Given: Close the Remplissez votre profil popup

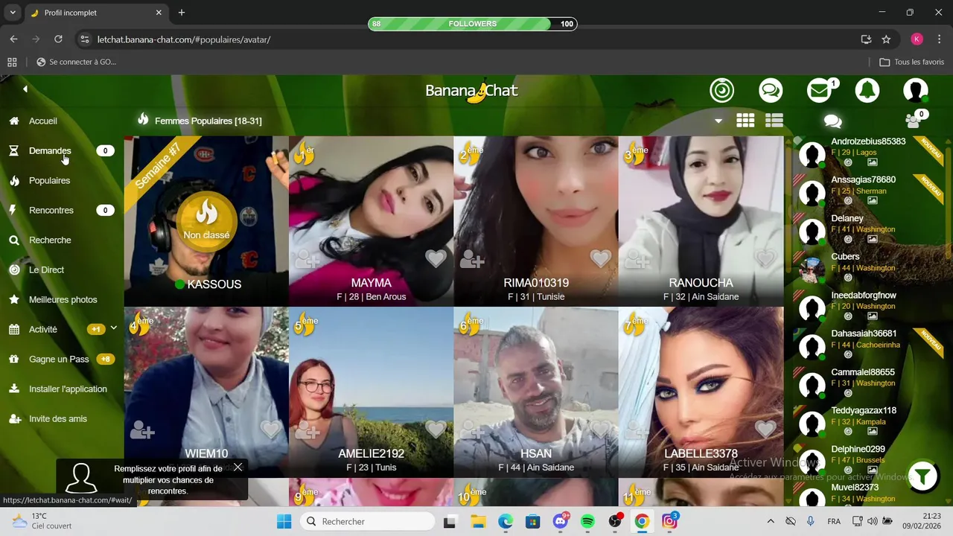Looking at the screenshot, I should coord(238,467).
